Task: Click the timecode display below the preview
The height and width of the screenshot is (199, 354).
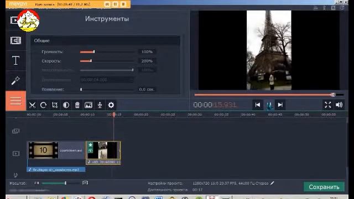Action: (x=215, y=105)
